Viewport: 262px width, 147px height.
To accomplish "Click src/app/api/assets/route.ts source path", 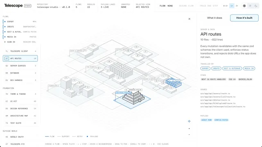I will coord(215,94).
